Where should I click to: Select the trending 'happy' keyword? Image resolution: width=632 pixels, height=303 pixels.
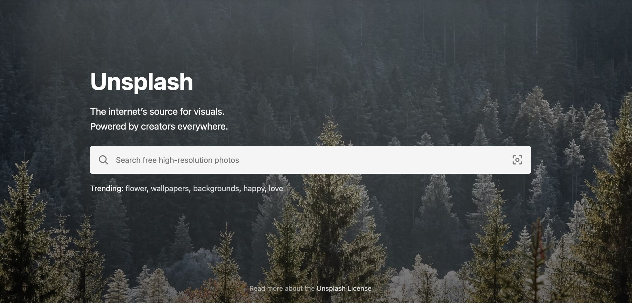pyautogui.click(x=254, y=189)
